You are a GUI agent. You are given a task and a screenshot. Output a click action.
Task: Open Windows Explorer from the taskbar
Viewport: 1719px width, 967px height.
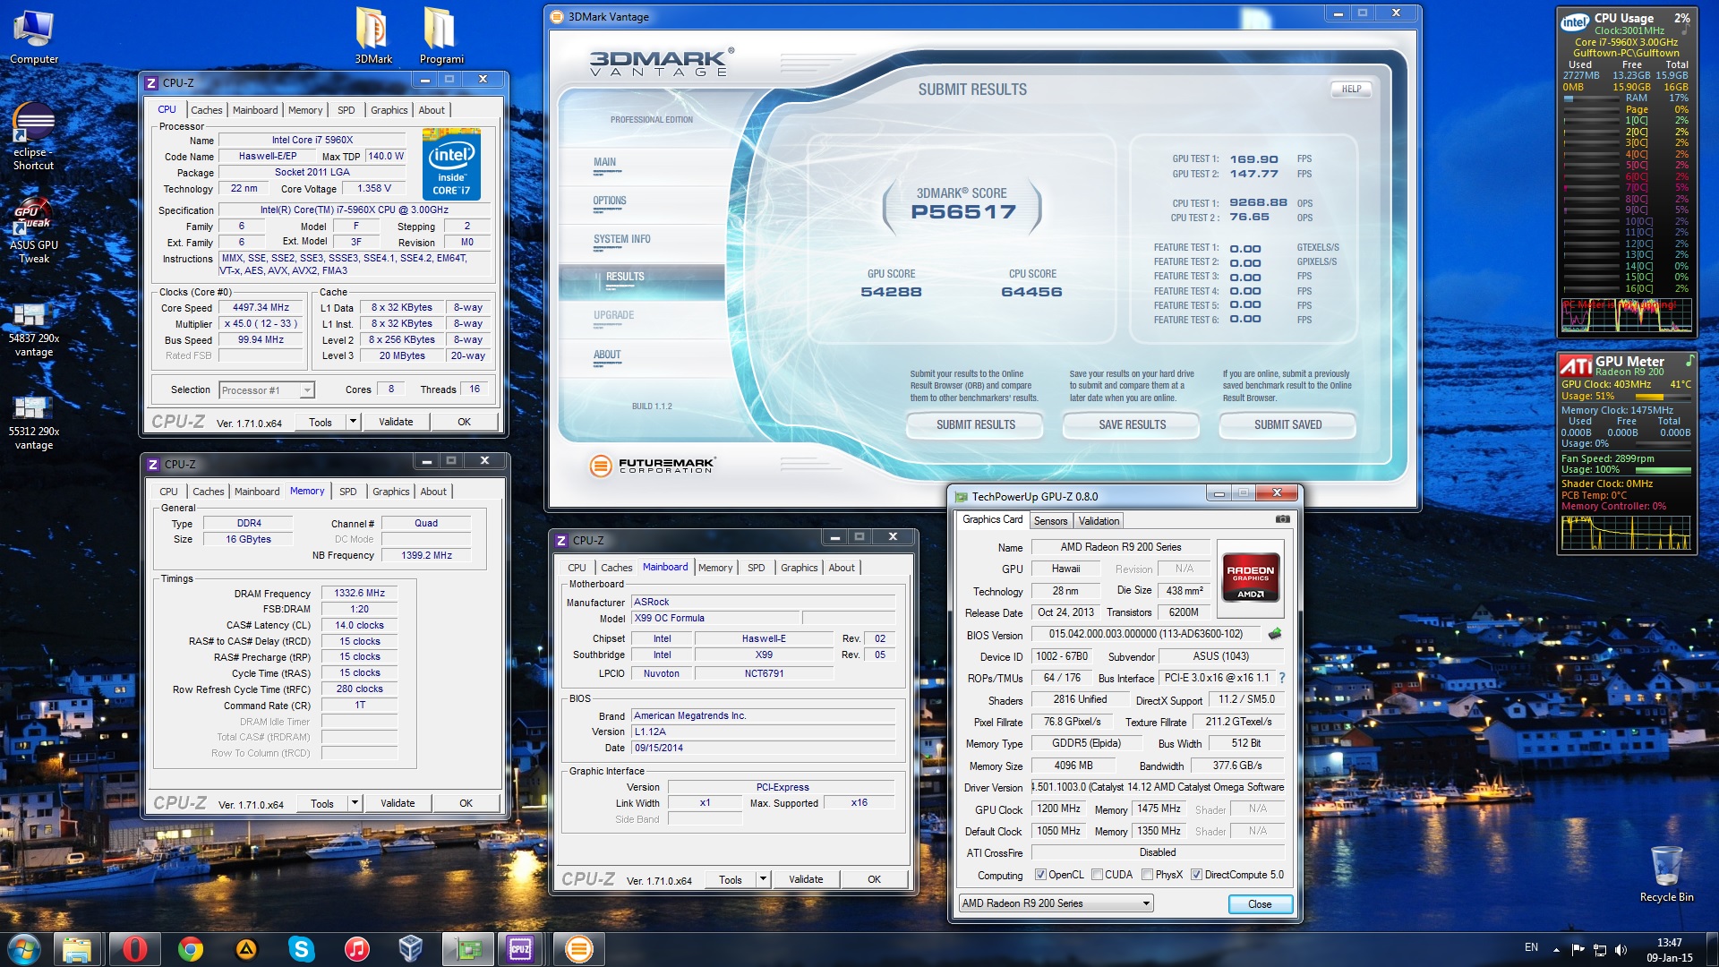click(x=77, y=948)
